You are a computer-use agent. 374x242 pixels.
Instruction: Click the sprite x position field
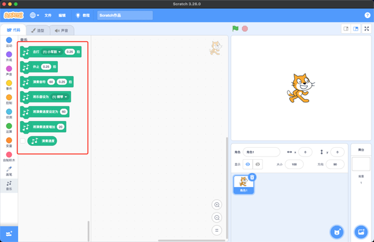305,152
